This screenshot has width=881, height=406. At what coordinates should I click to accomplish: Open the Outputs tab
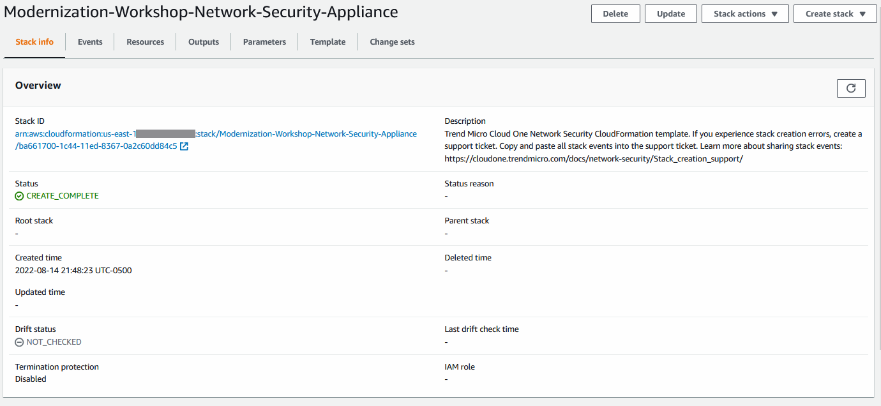pos(204,42)
